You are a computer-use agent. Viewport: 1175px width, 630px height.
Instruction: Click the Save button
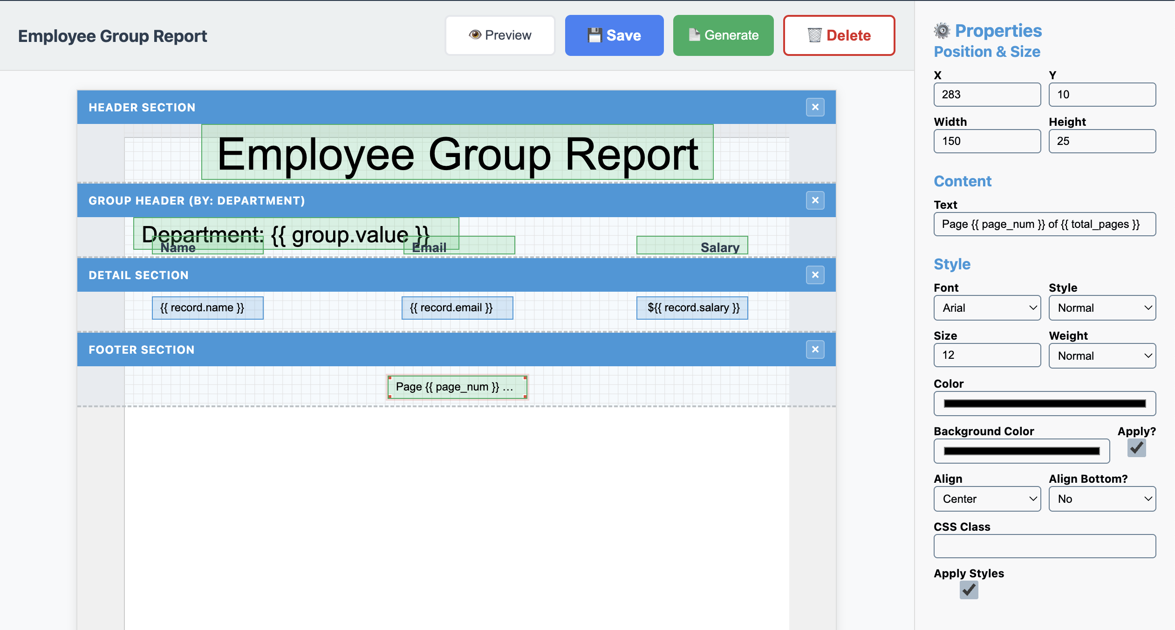(614, 35)
